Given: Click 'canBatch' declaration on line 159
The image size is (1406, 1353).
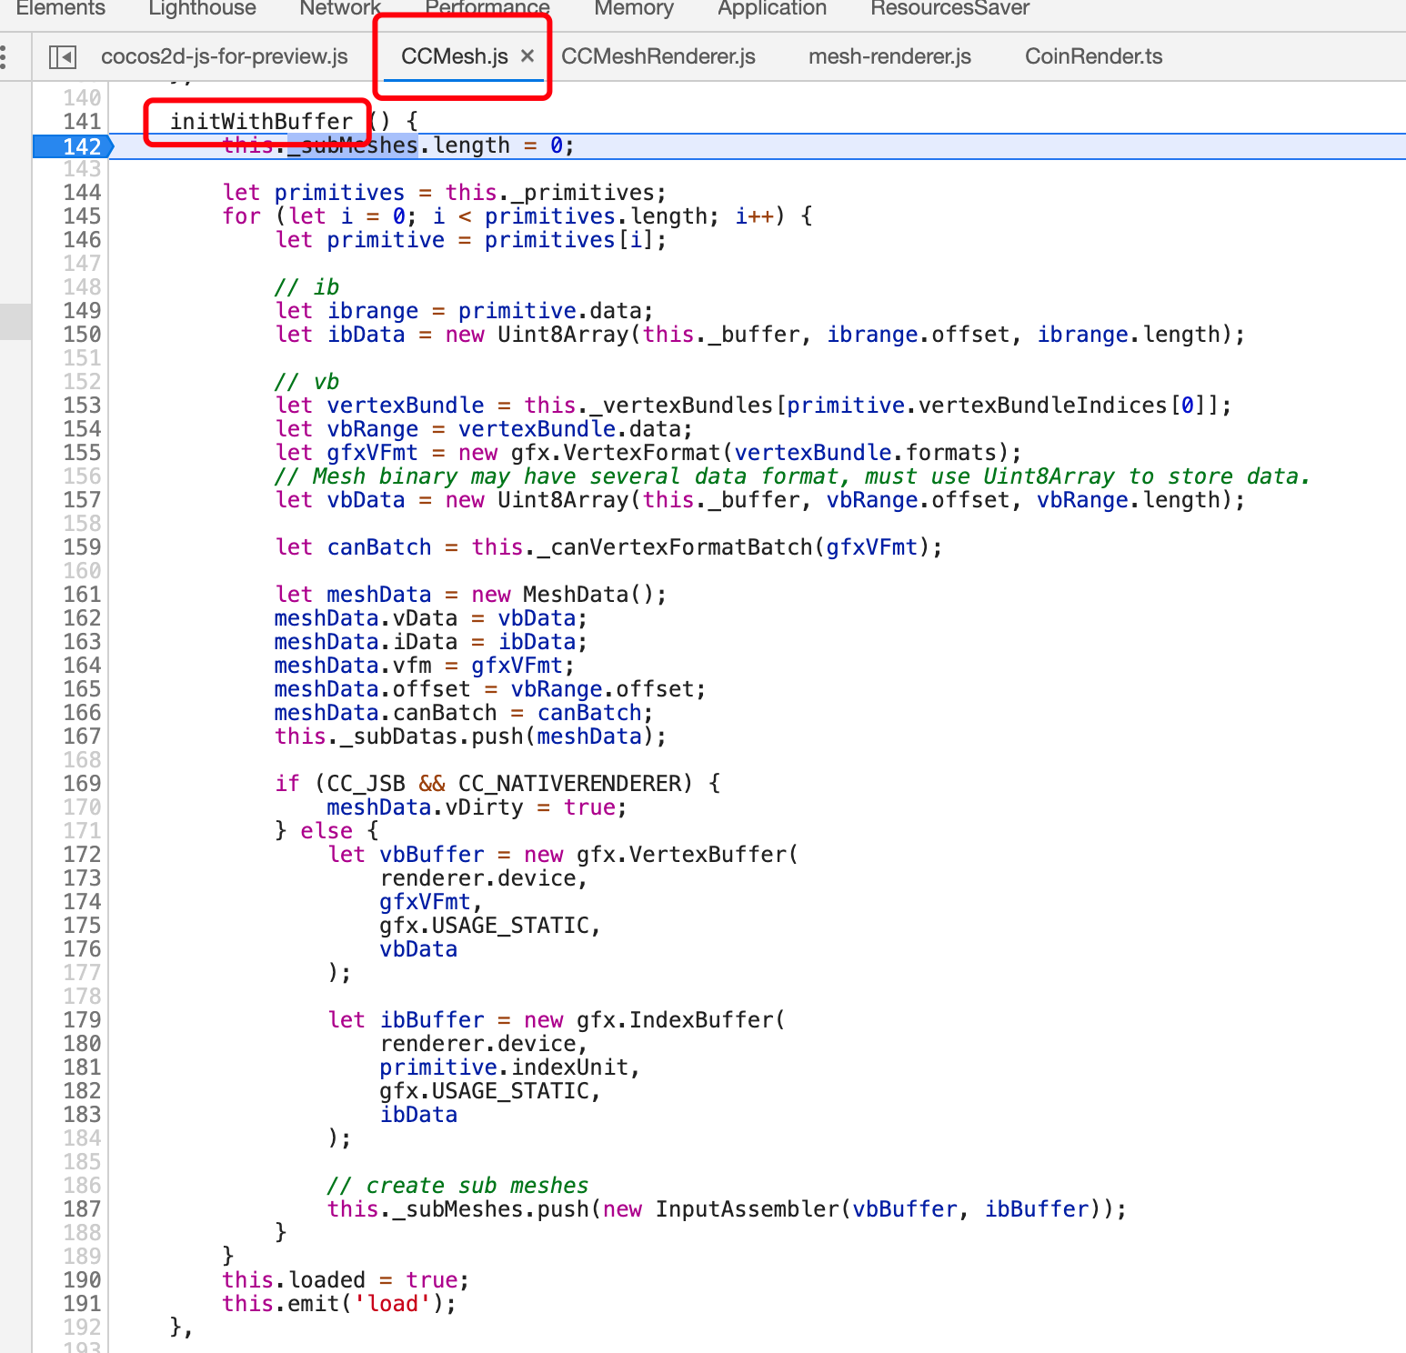Looking at the screenshot, I should (x=379, y=547).
